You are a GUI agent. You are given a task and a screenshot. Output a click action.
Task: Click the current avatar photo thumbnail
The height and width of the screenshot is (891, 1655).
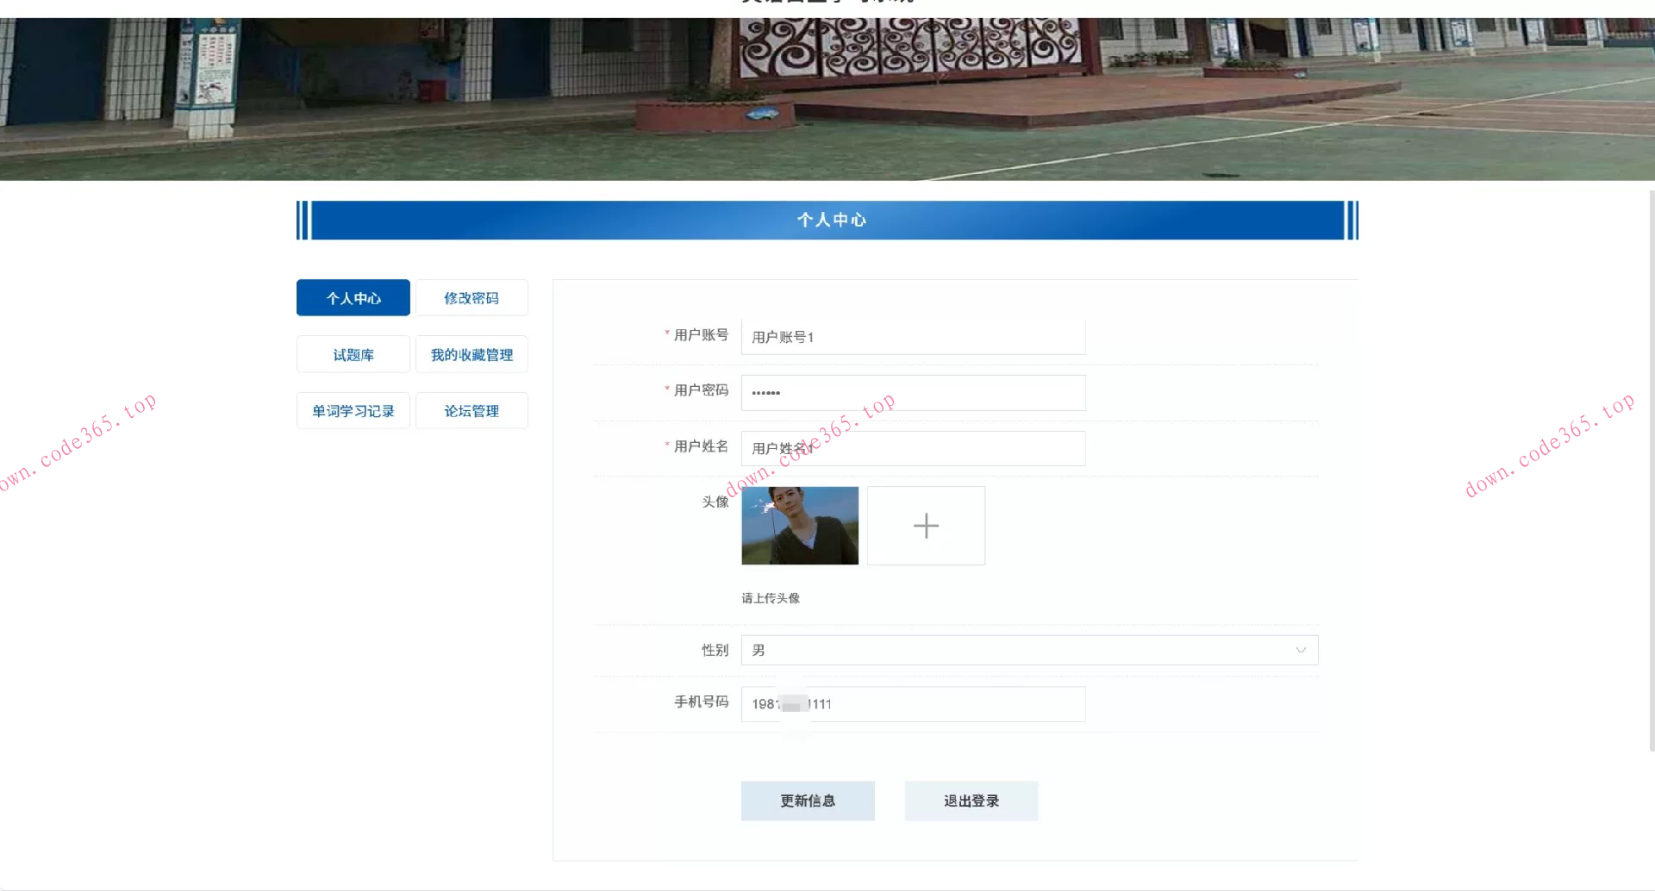coord(799,525)
